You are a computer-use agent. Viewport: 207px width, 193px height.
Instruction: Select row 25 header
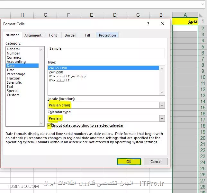tap(203, 169)
